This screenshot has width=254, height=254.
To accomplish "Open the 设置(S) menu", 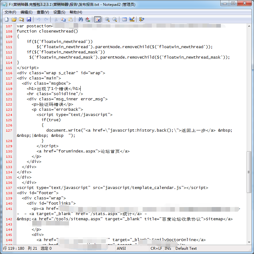I will point(59,12).
